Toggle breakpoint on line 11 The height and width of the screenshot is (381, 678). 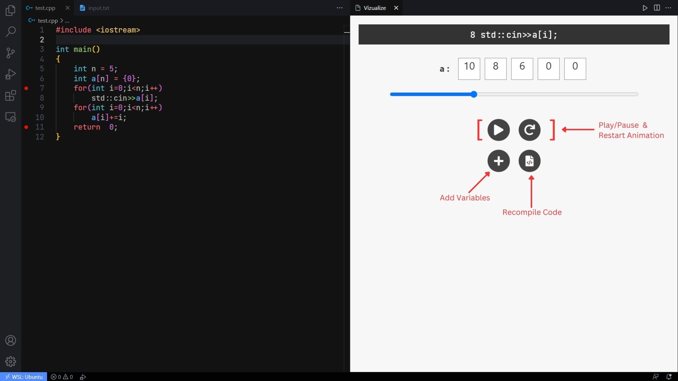tap(26, 127)
